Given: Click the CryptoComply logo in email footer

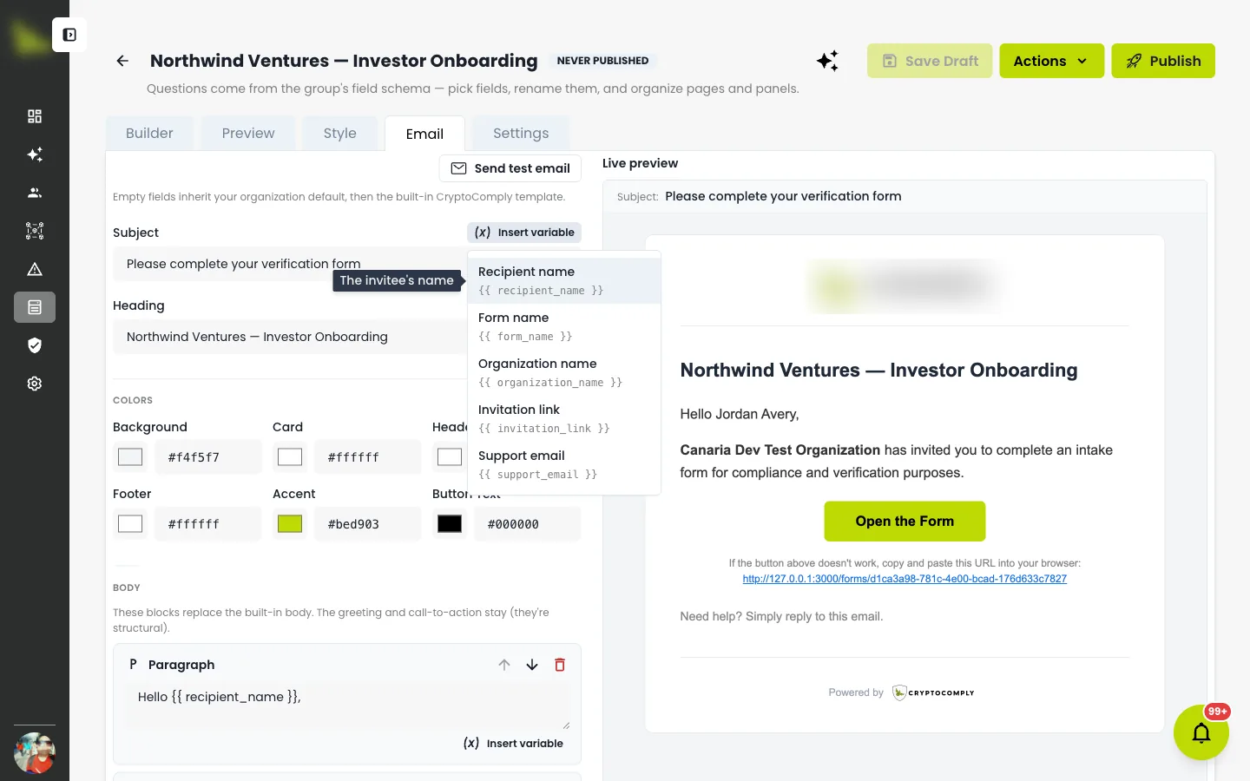Looking at the screenshot, I should [934, 692].
